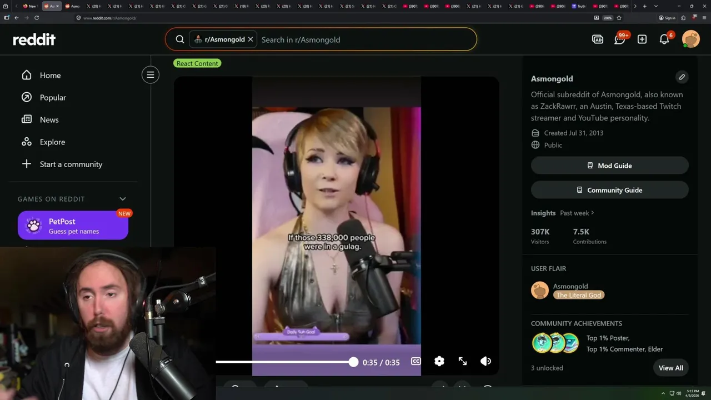Click the React Content flair tag
Screen dimensions: 711x400
[x=197, y=63]
